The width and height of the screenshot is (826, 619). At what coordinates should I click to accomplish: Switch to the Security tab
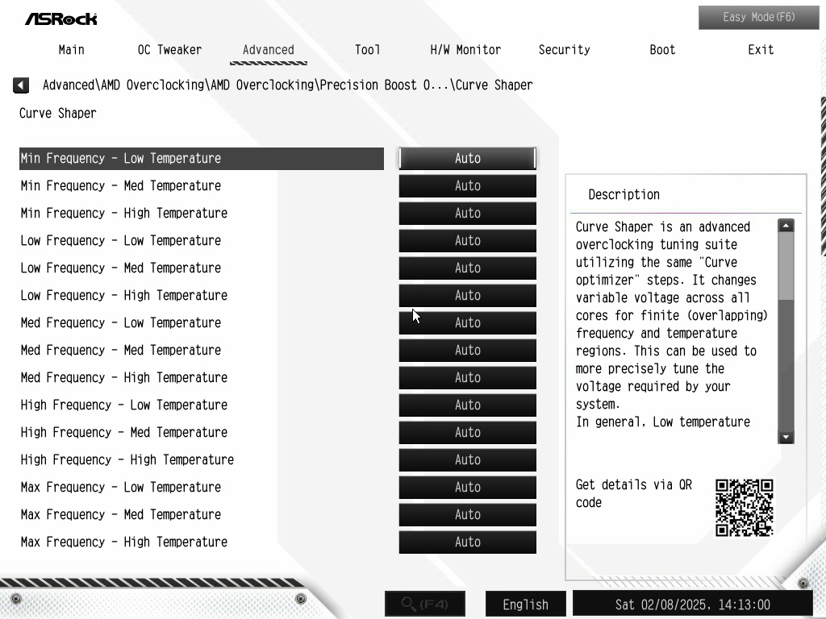click(564, 50)
